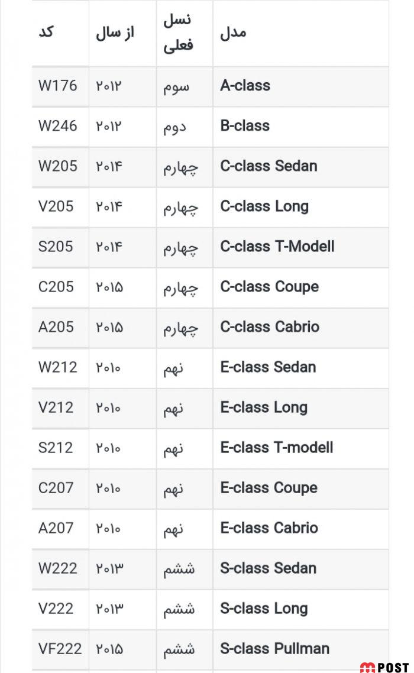Select the B-class model cell
Screen dimensions: 414x673
click(x=245, y=126)
